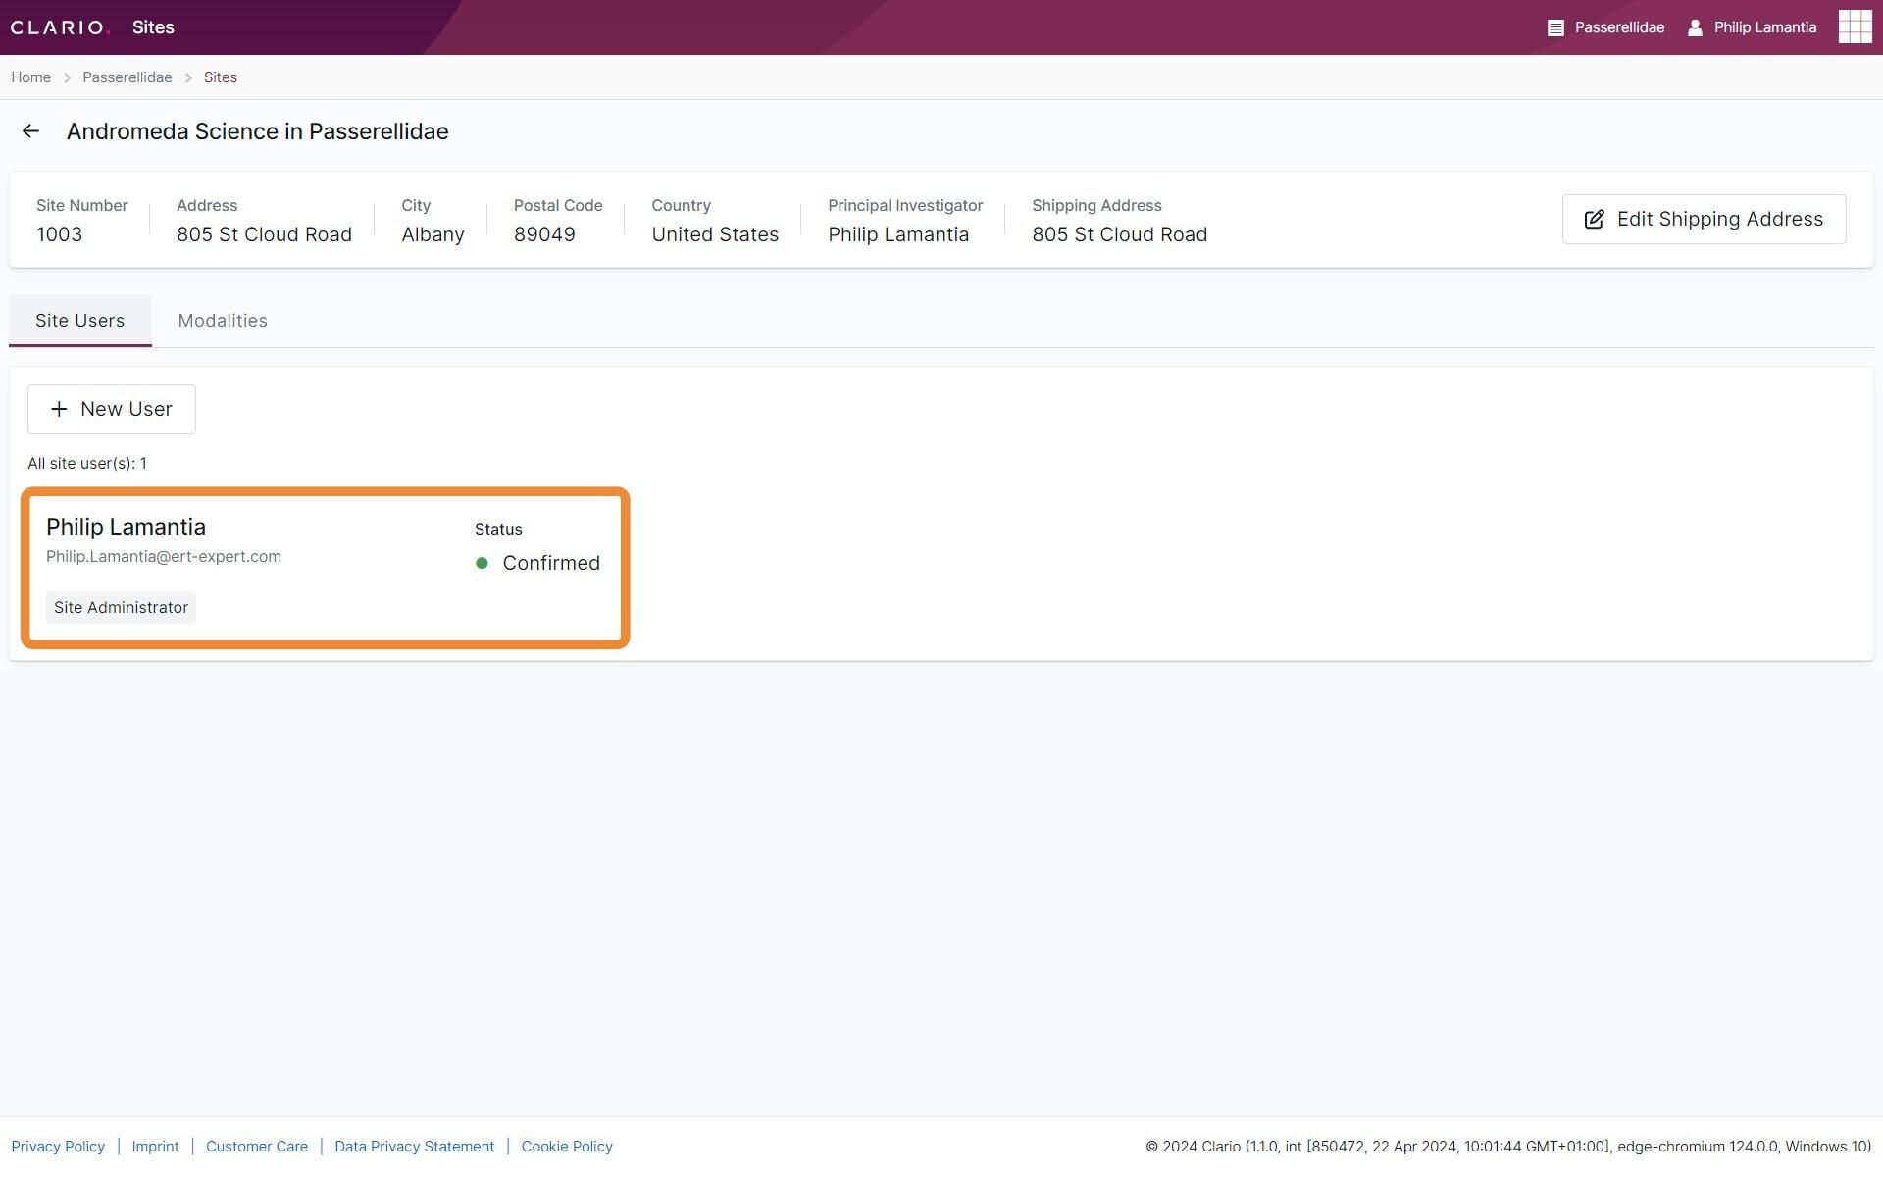This screenshot has height=1177, width=1883.
Task: Click the plus icon inside New User button
Action: click(60, 409)
